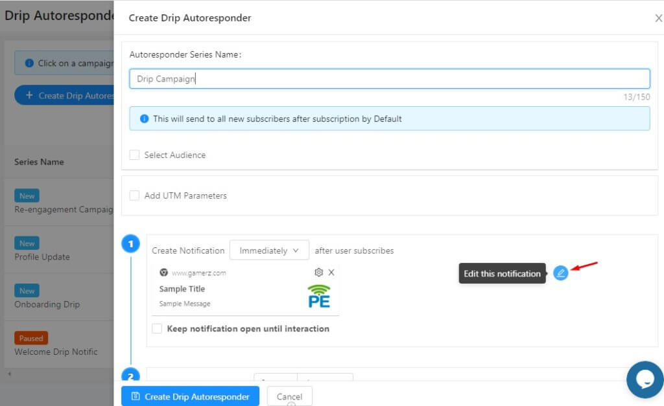The height and width of the screenshot is (406, 664).
Task: Click the PE logo in notification preview
Action: 319,296
